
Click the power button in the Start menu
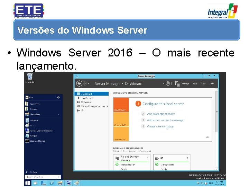[58, 97]
